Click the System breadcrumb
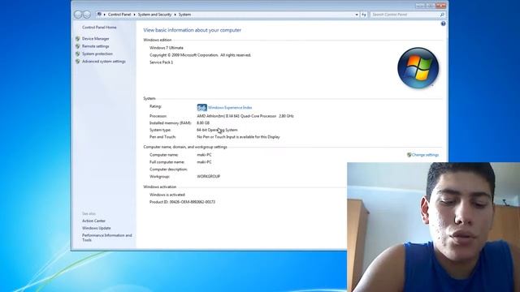This screenshot has width=520, height=292. tap(184, 15)
